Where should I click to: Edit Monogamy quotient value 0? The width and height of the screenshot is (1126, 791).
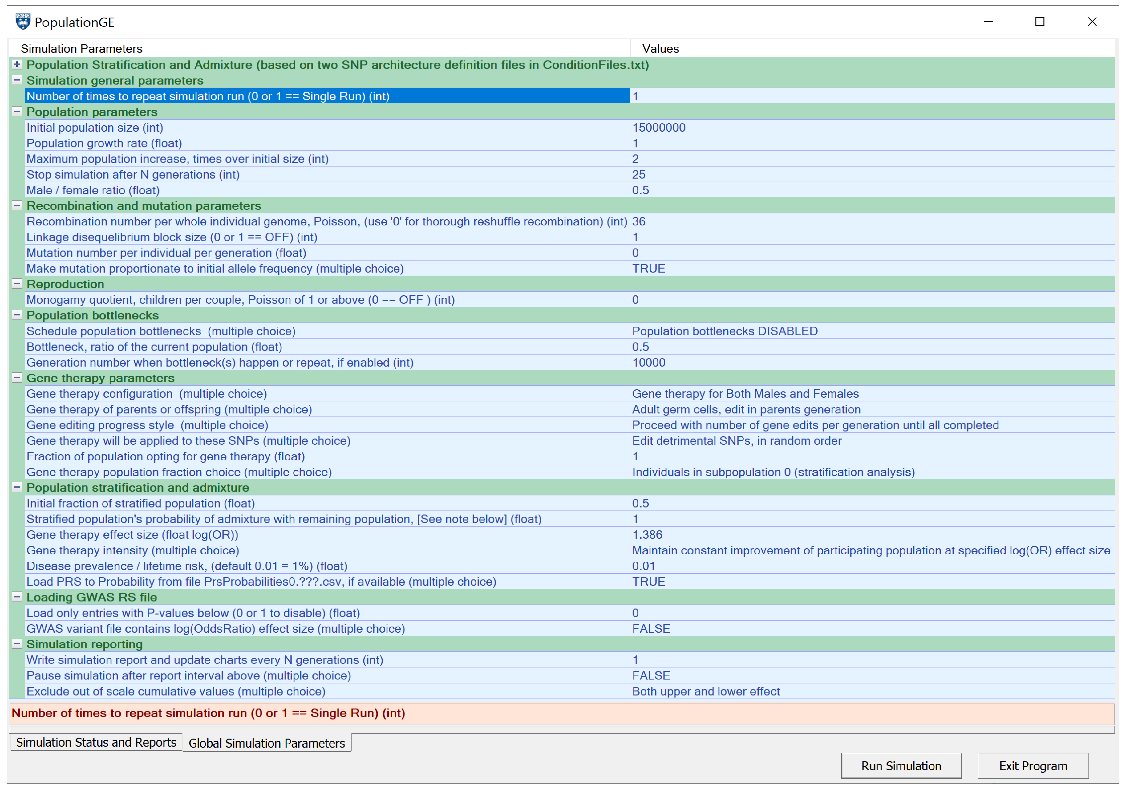click(873, 300)
